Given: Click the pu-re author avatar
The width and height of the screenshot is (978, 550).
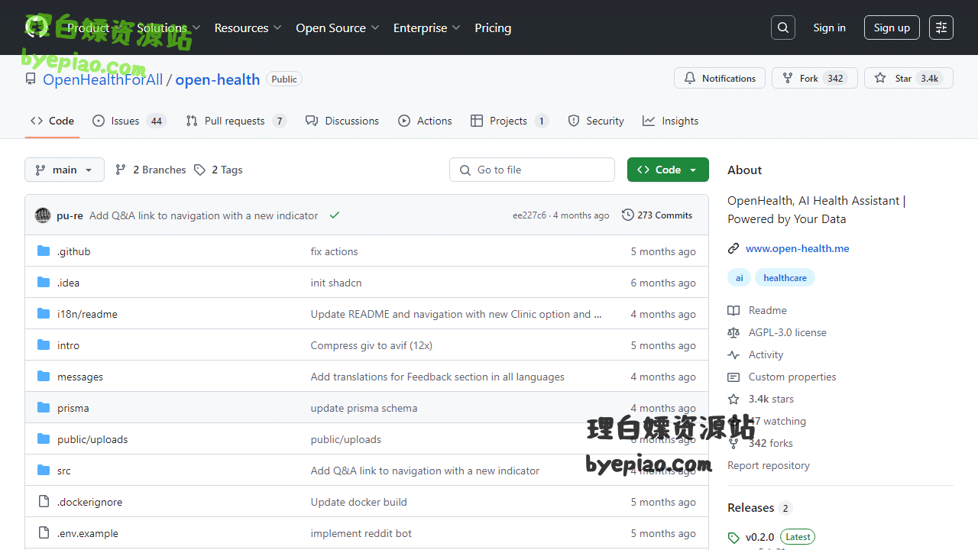Looking at the screenshot, I should coord(43,215).
